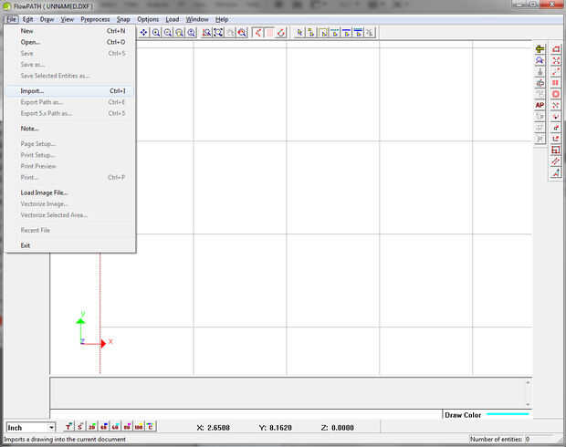Click the last red angle tool icon
The width and height of the screenshot is (566, 447).
tap(556, 172)
